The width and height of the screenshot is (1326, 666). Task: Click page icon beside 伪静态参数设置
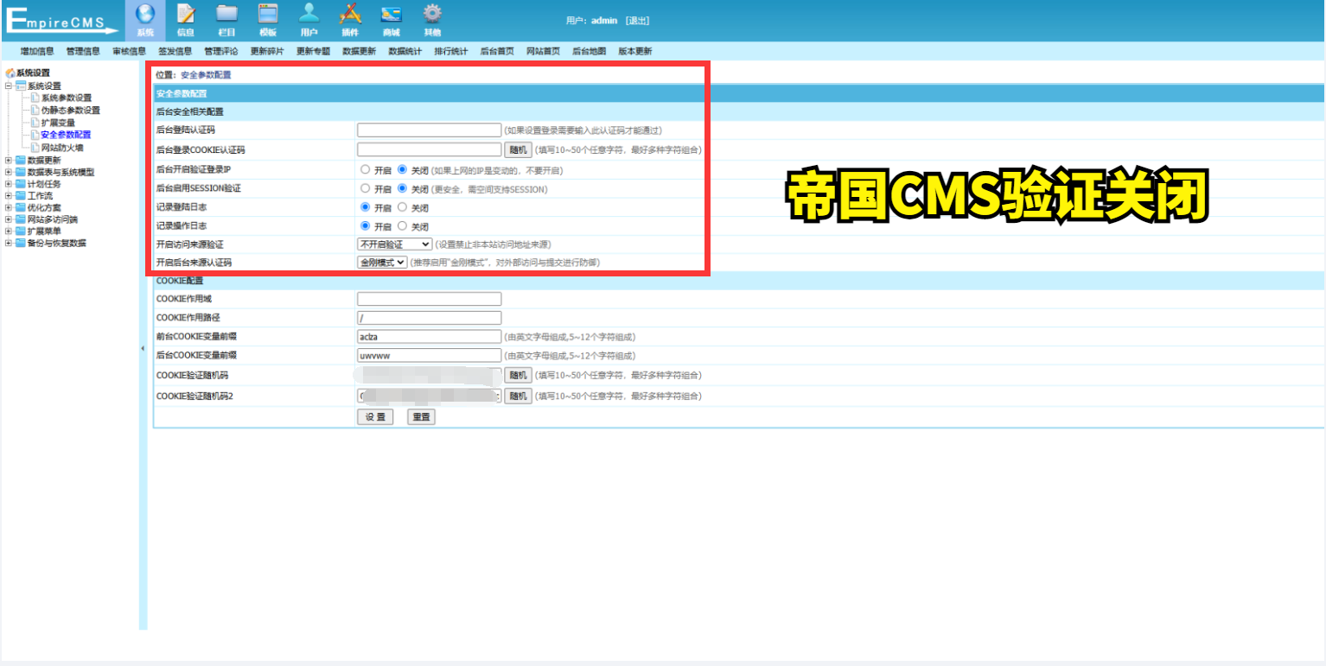point(35,110)
